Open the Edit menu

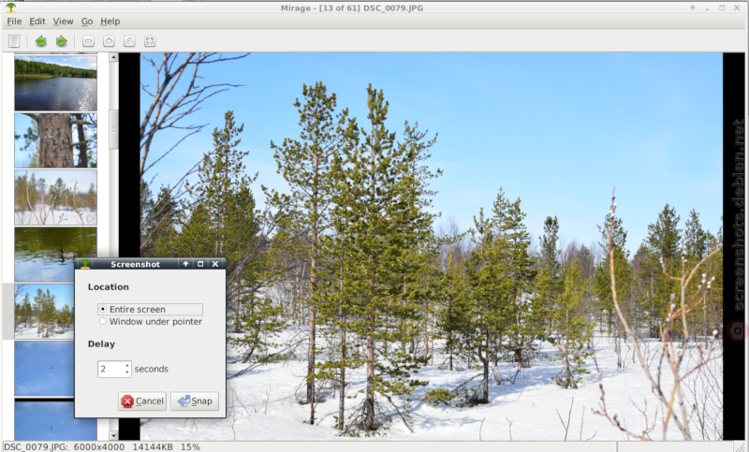[37, 22]
